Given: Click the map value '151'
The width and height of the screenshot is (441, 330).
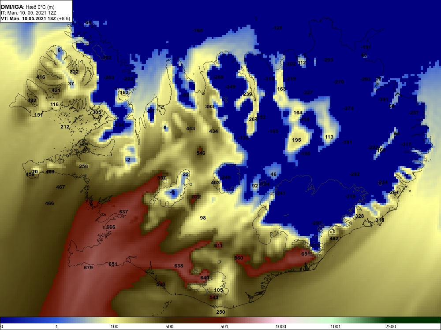Looking at the screenshot, I should tap(38, 115).
